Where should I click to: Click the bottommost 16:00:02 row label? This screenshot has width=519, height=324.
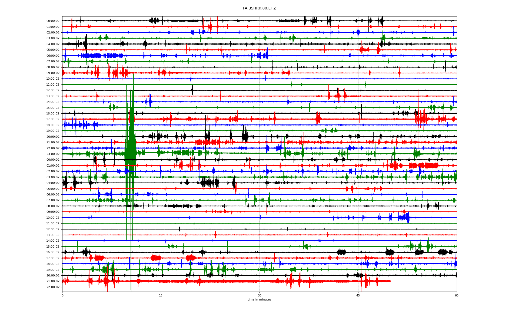point(53,252)
